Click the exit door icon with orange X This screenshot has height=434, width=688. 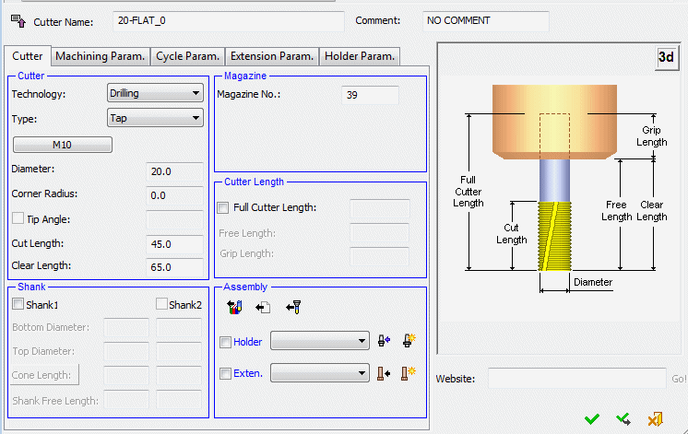coord(656,419)
